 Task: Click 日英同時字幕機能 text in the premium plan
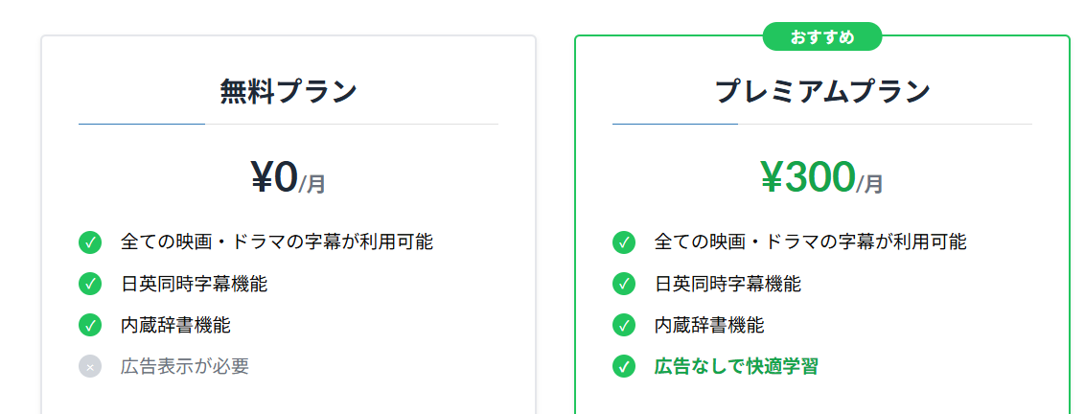[x=727, y=284]
